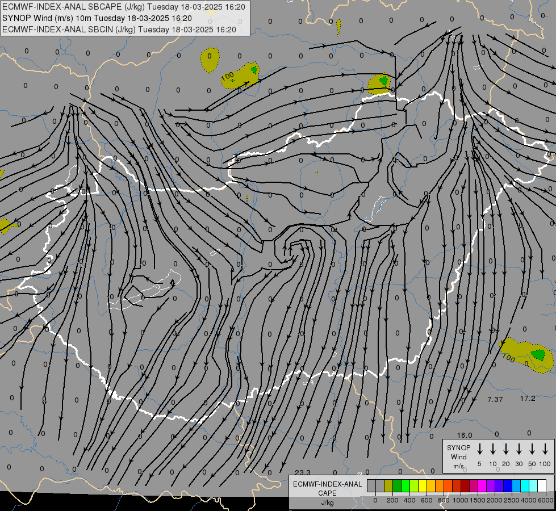The image size is (556, 511).
Task: Pick the pure yellow CAPE legend swatch
Action: [423, 485]
